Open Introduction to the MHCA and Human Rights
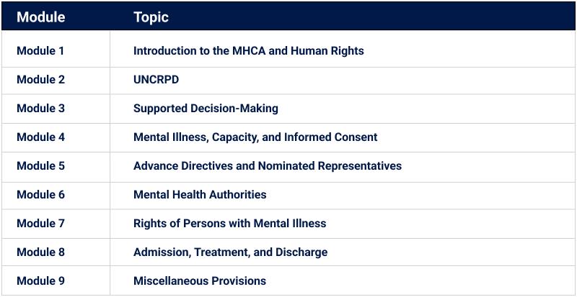 pos(248,51)
